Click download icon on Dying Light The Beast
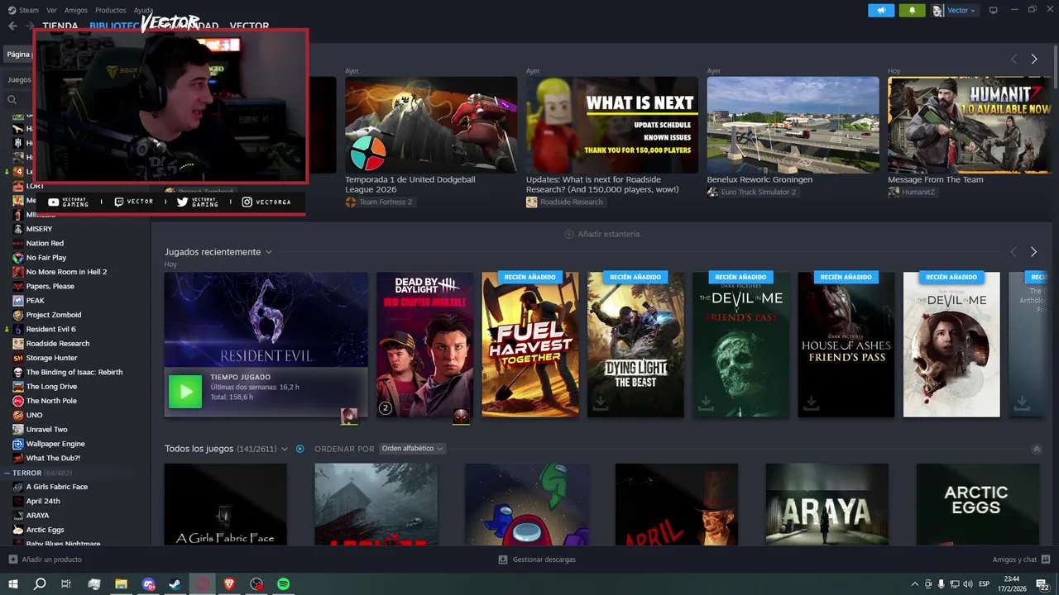Viewport: 1059px width, 595px height. 600,402
